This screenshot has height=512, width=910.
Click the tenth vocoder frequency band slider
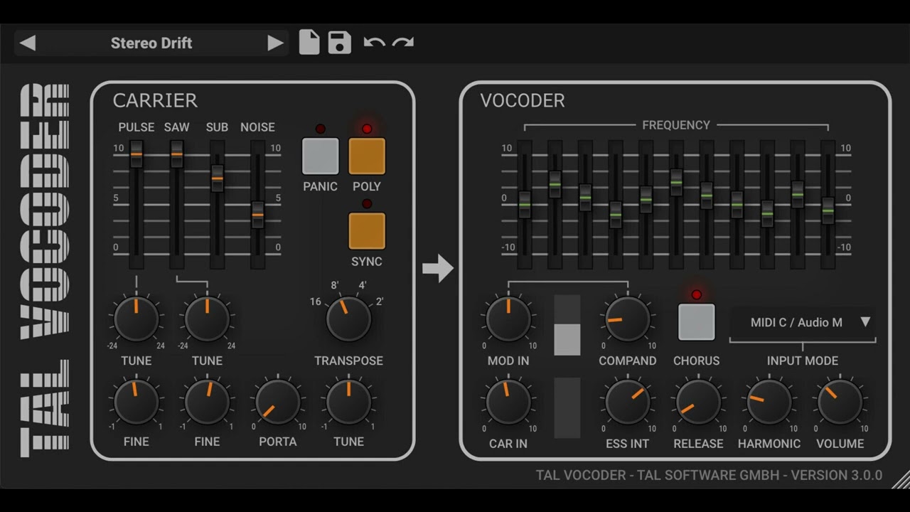tap(798, 193)
